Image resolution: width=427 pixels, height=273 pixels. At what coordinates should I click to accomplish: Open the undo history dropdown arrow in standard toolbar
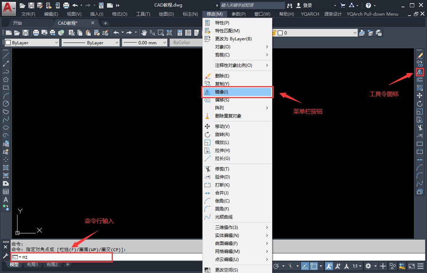click(x=123, y=33)
